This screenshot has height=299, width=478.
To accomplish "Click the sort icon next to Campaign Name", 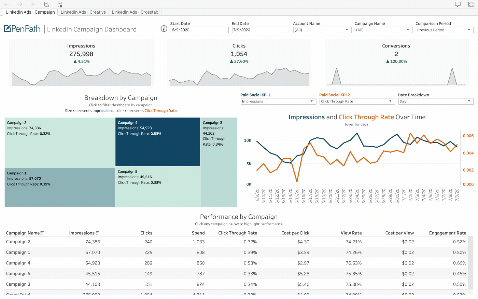I will [42, 233].
